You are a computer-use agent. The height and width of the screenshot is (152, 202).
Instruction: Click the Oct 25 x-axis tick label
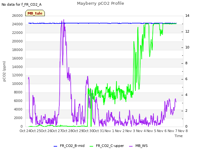(x=35, y=131)
